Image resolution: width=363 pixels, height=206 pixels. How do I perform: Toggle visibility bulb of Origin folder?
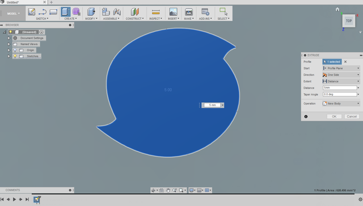pos(15,50)
